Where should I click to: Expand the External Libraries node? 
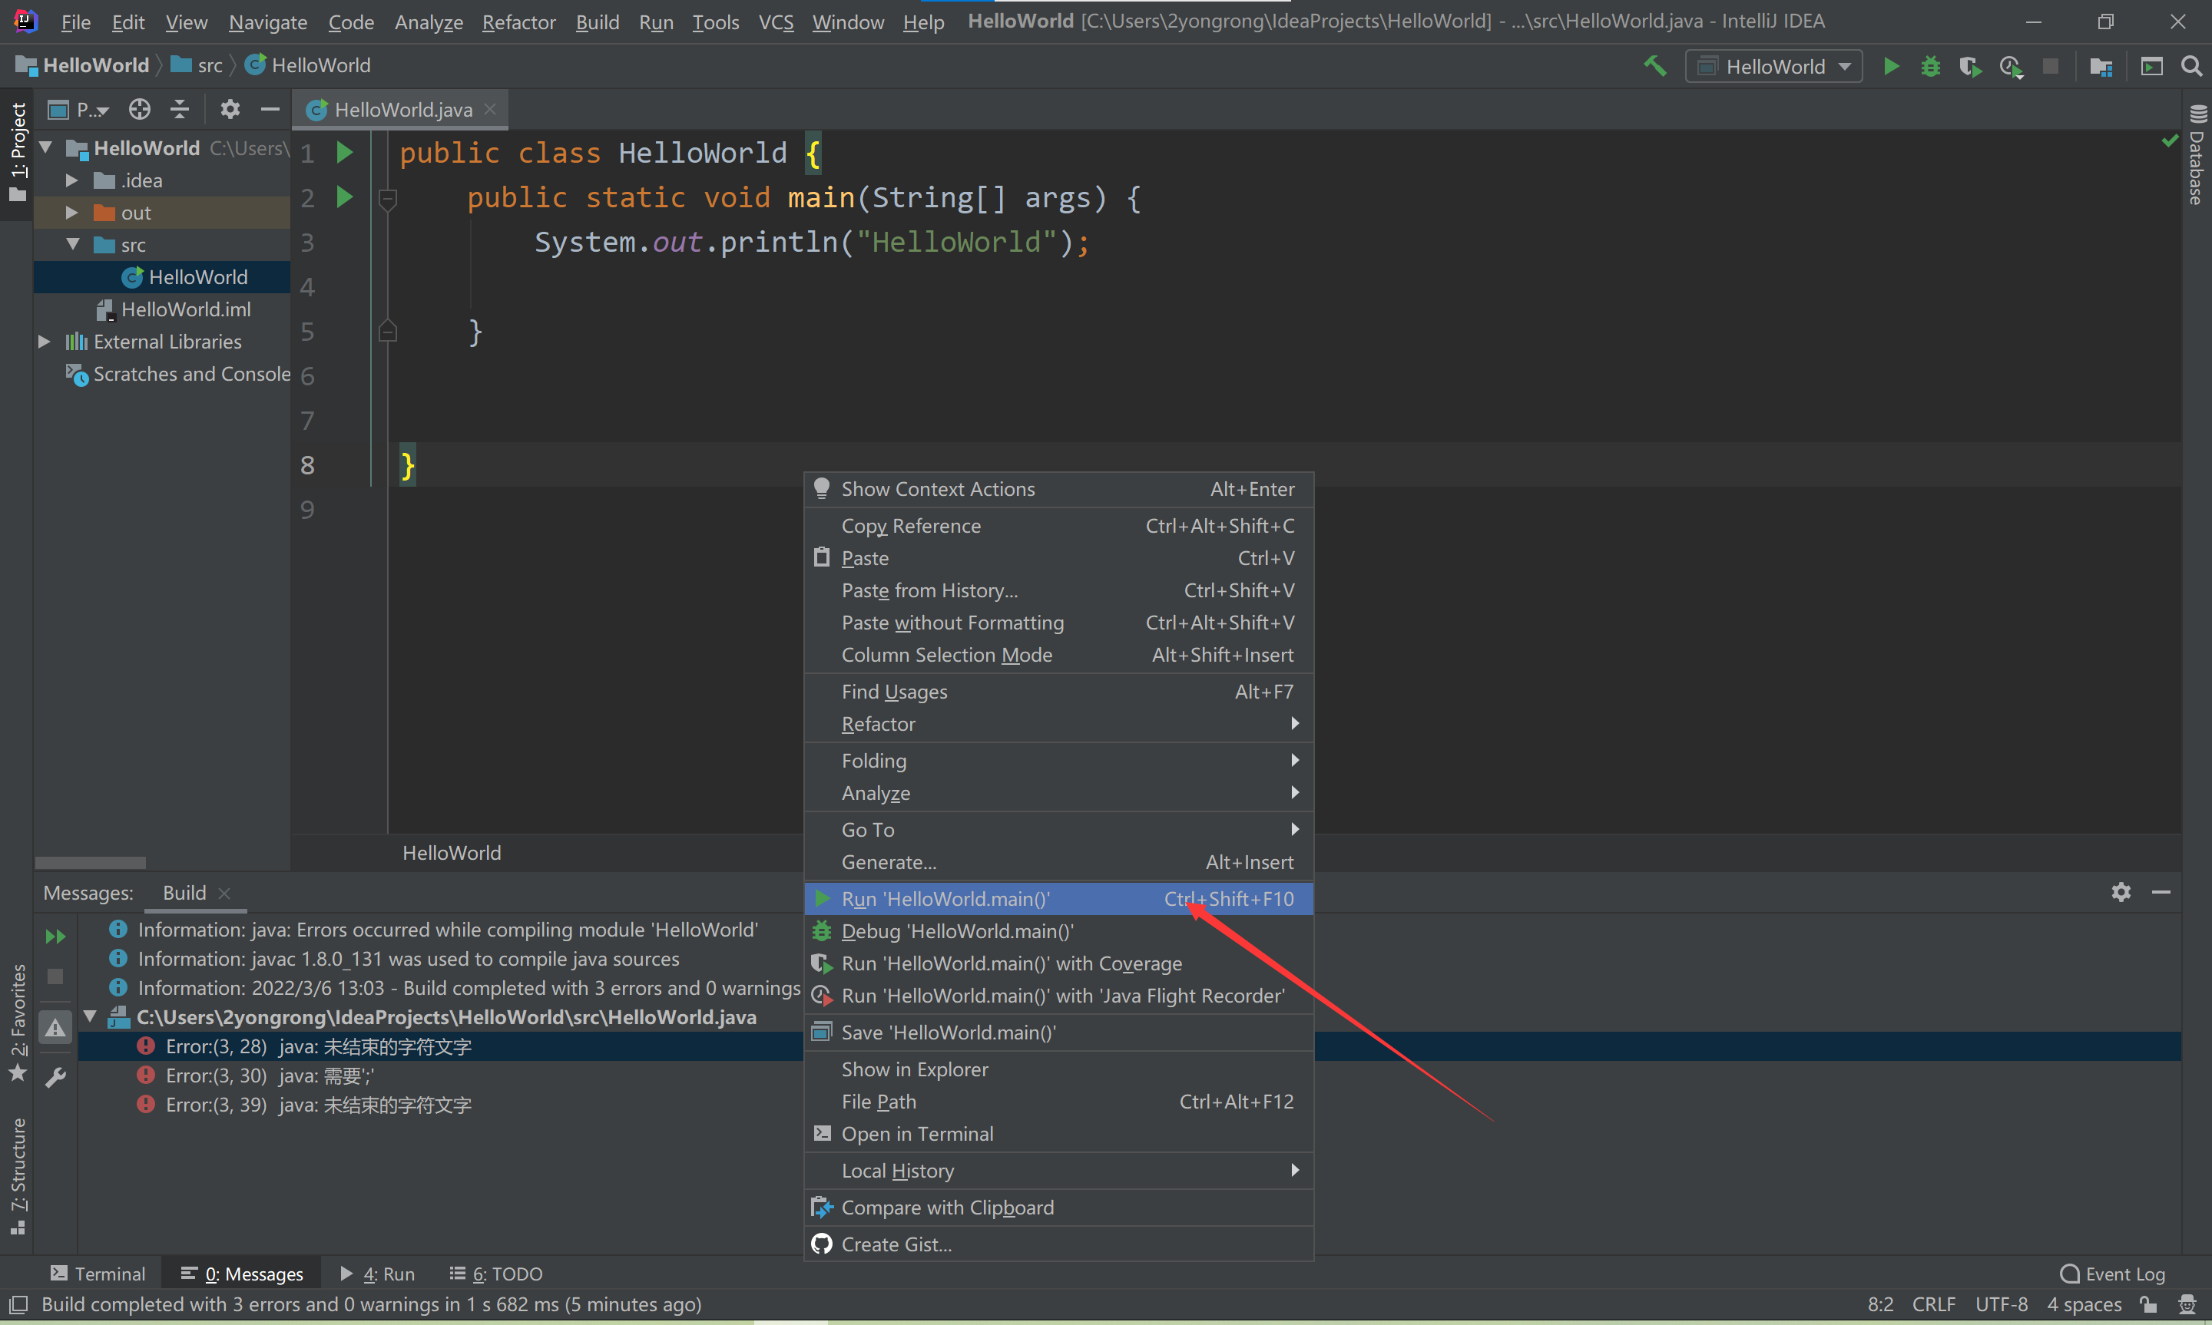44,341
